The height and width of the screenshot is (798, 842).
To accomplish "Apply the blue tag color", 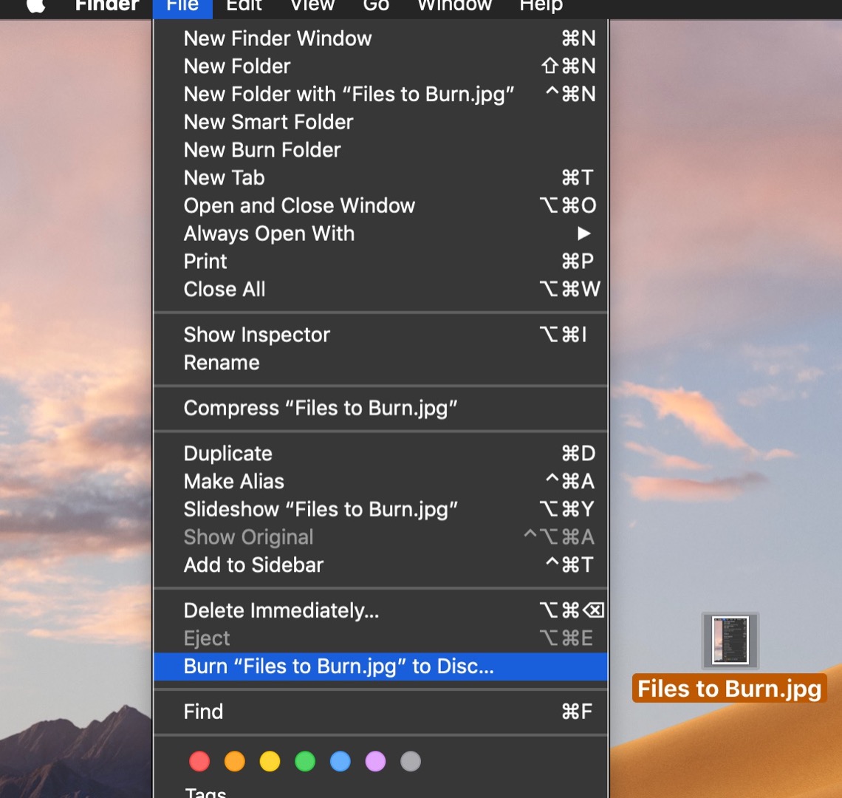I will (340, 761).
